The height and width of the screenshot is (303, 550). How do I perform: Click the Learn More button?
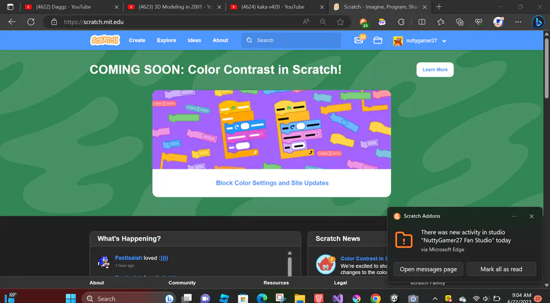[435, 70]
